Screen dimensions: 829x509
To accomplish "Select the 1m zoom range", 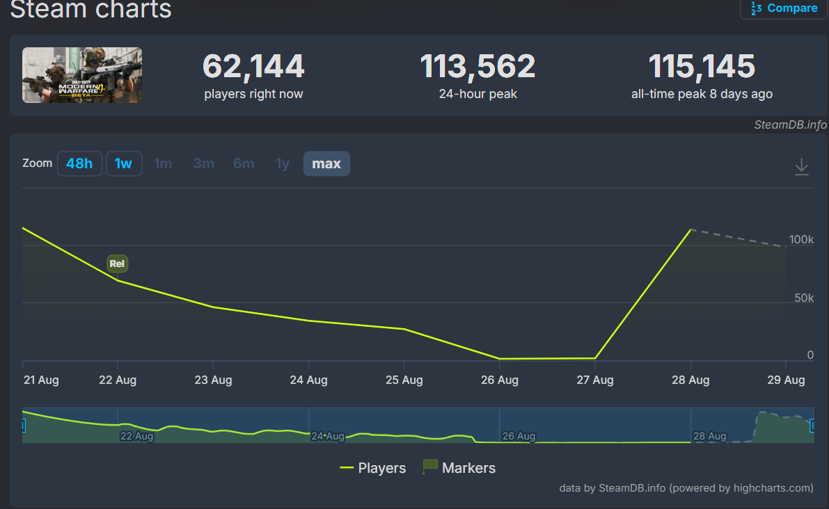I will coord(163,163).
